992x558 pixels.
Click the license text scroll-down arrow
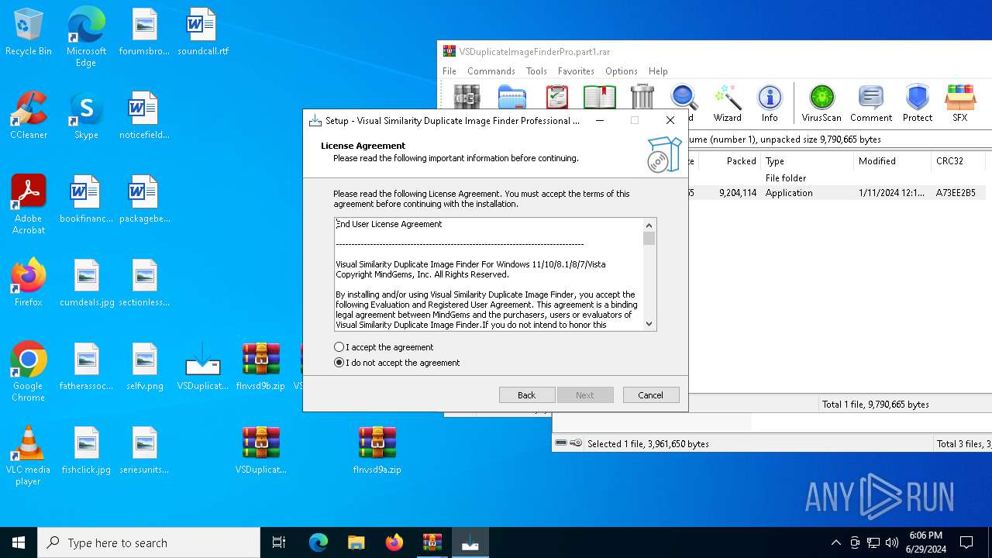649,324
